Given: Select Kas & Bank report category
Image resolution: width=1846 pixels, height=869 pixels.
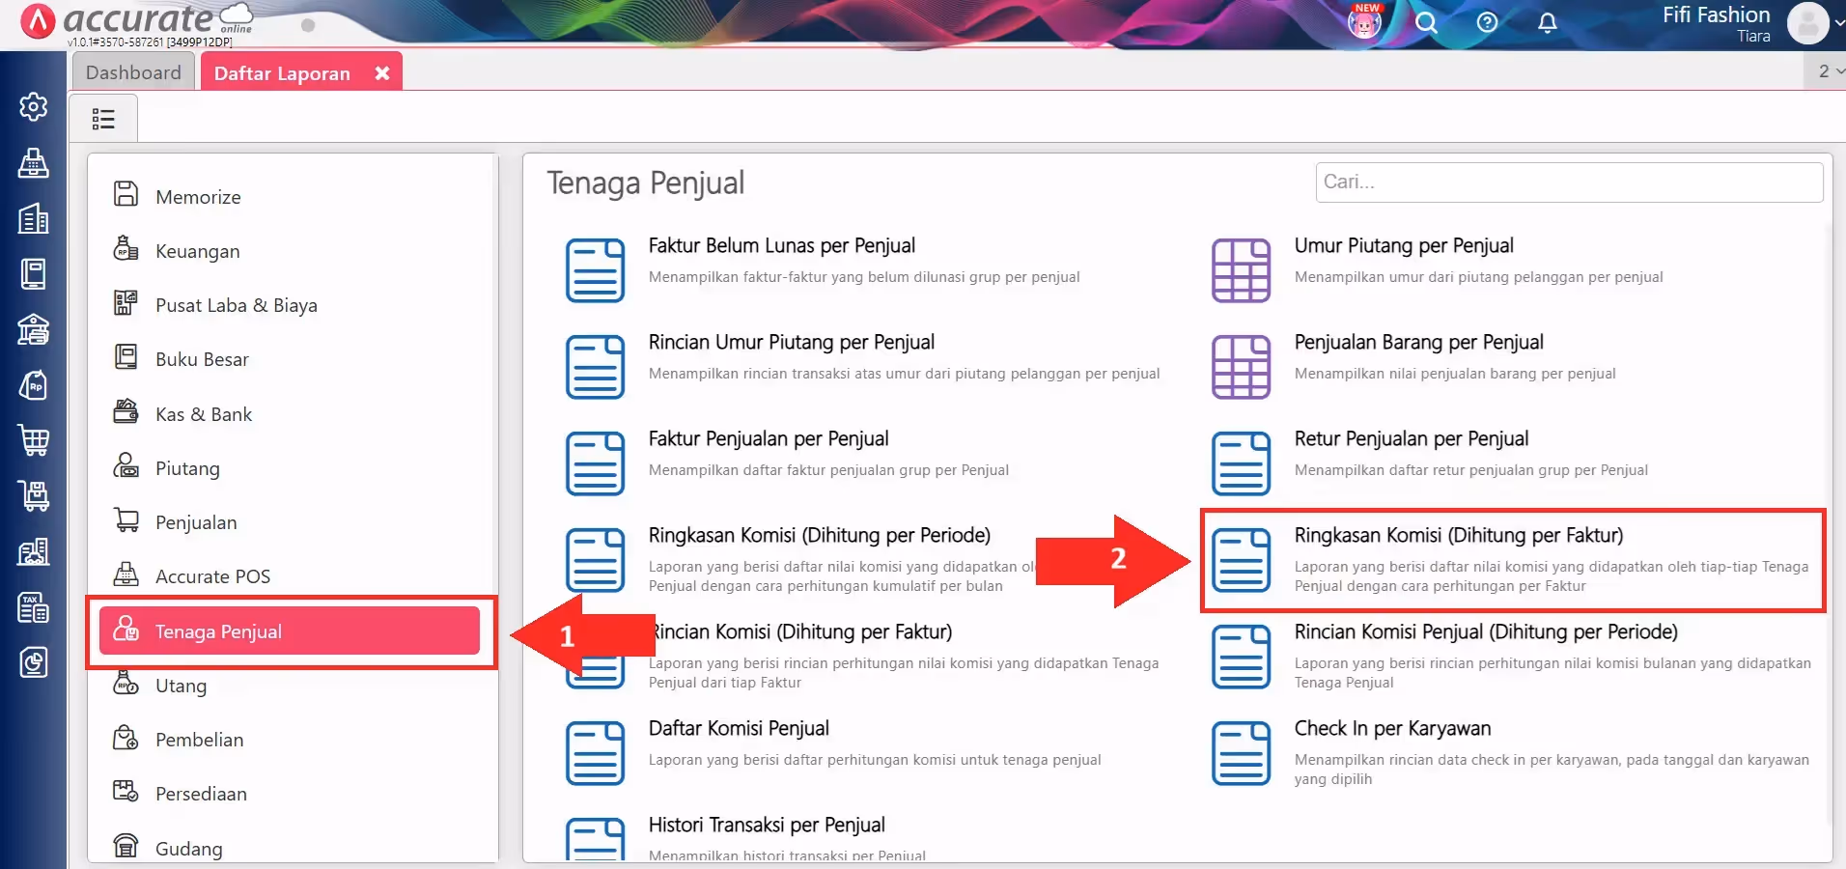Looking at the screenshot, I should point(290,414).
